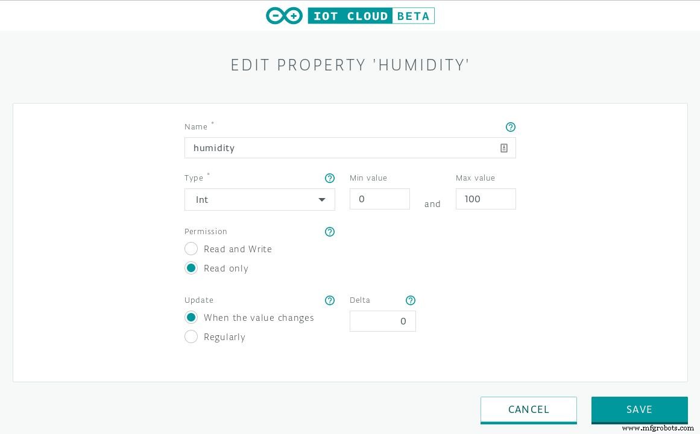Select the Max value field showing 100
Screen dimensions: 700x434
[485, 199]
